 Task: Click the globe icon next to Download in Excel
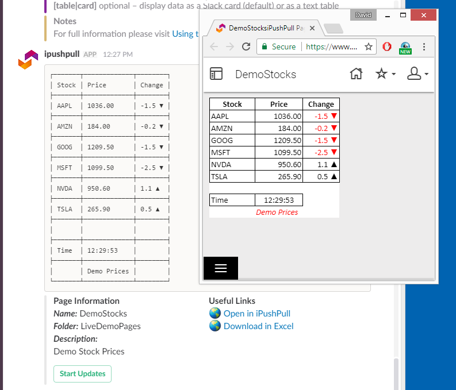click(215, 326)
